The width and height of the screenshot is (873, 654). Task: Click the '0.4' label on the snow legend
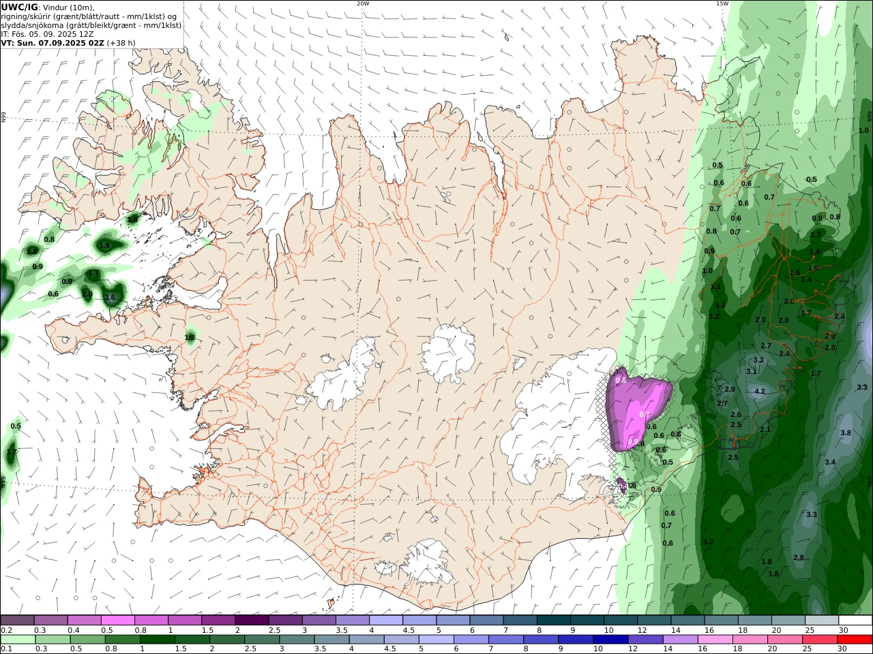coord(73,630)
